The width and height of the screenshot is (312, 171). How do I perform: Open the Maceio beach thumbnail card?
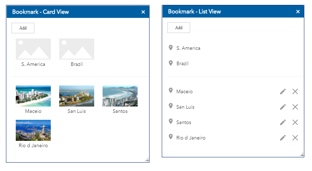click(x=33, y=96)
